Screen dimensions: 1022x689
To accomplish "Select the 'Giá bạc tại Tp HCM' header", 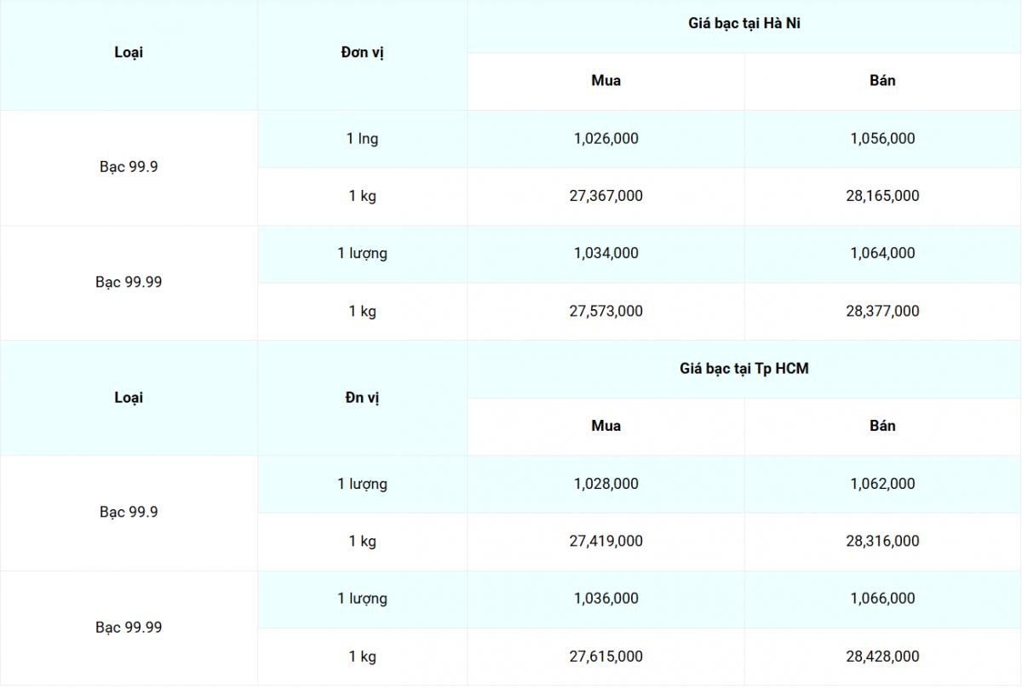I will [744, 369].
